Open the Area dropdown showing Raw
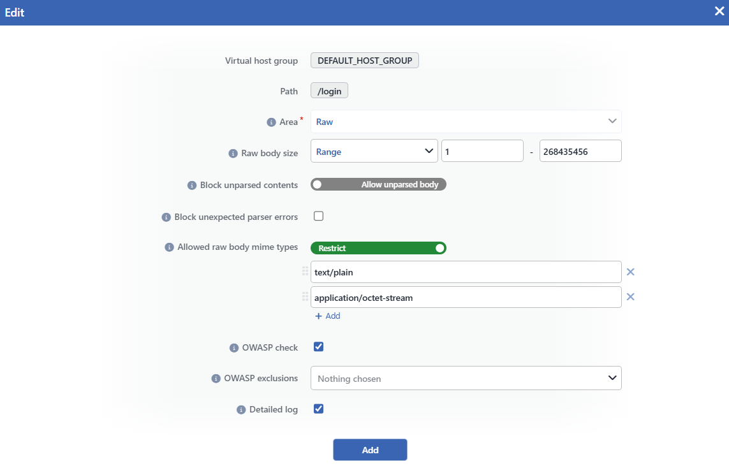 coord(466,122)
